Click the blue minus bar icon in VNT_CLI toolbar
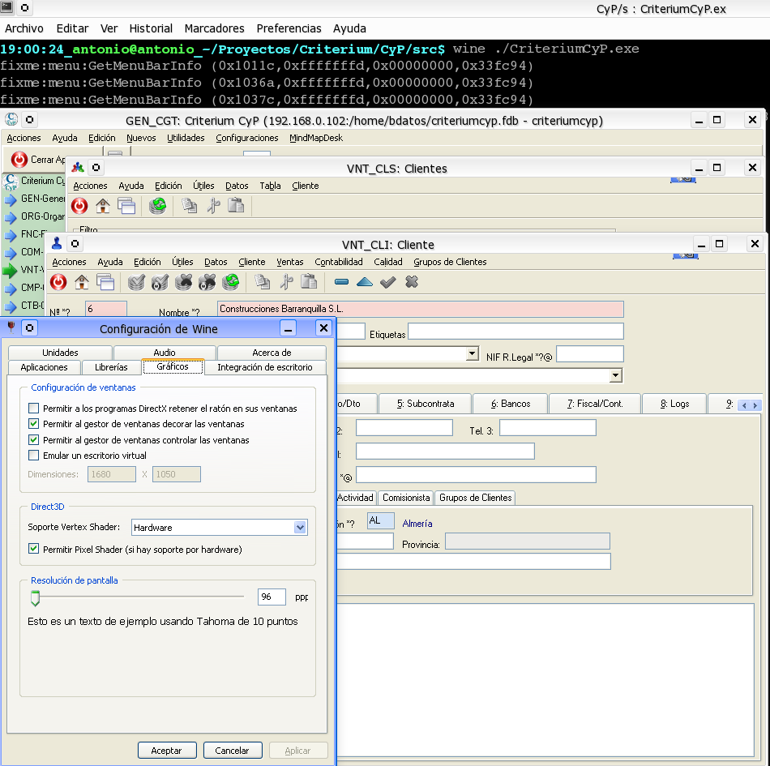 coord(341,282)
